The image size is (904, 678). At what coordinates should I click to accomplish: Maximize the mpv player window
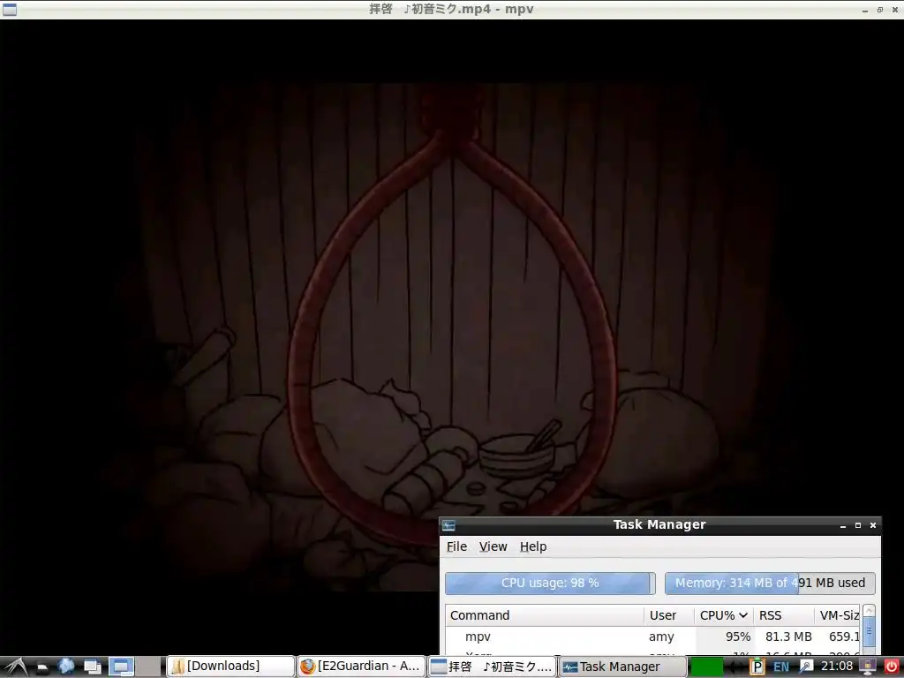pos(880,10)
